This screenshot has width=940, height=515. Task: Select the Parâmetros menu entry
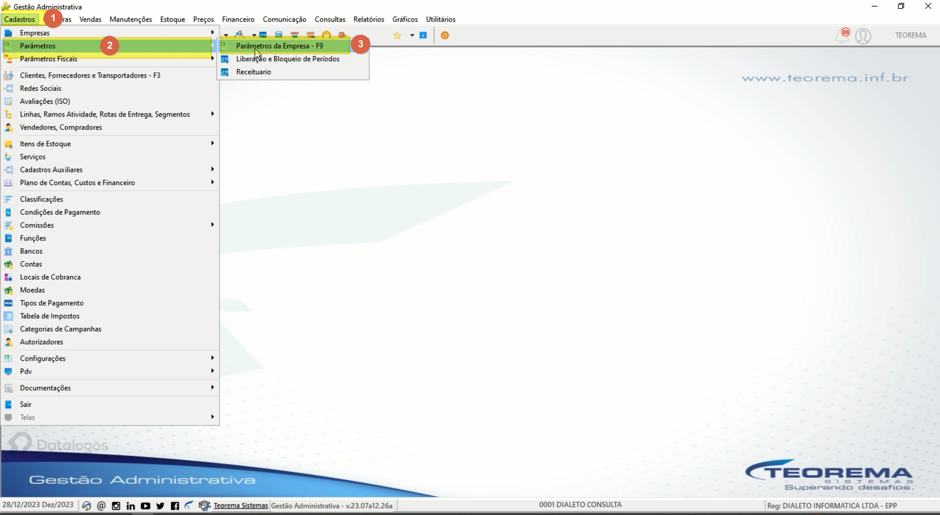110,46
